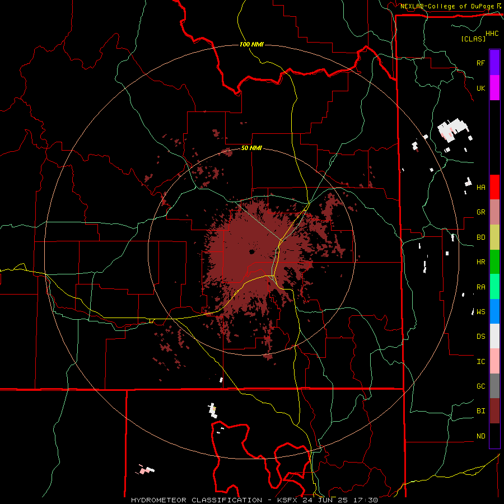This screenshot has height=504, width=504.
Task: Click the DS legend label
Action: (480, 337)
